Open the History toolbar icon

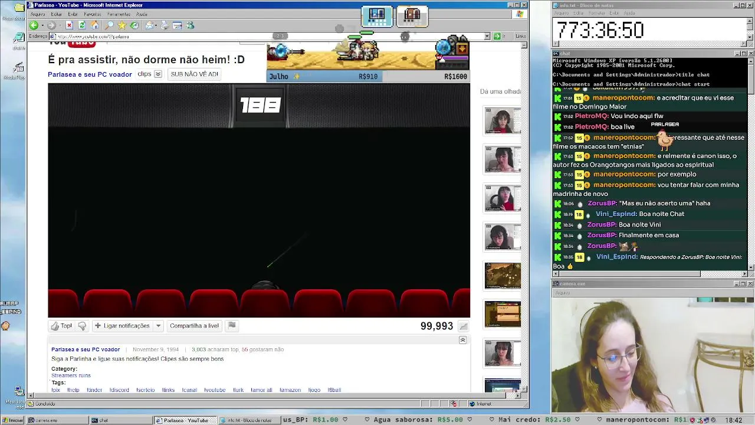click(134, 25)
